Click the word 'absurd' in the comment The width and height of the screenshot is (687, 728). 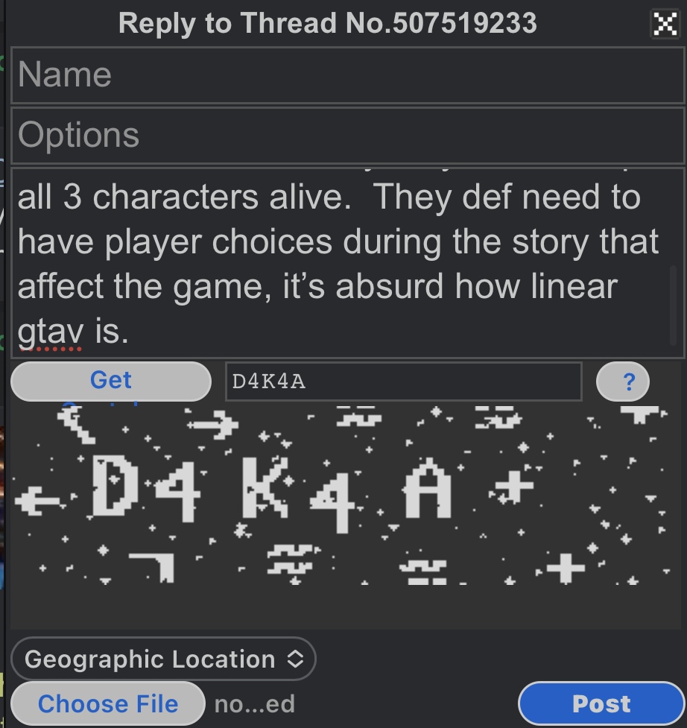pos(389,286)
